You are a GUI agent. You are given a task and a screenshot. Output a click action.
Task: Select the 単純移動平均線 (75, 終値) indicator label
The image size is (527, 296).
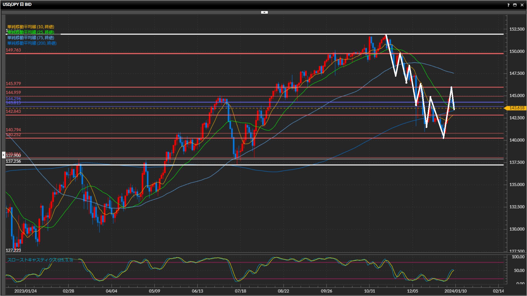(x=31, y=38)
